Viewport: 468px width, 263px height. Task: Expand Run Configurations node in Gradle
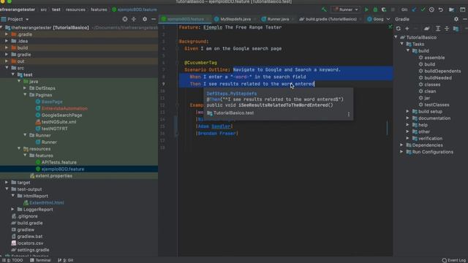tap(401, 152)
